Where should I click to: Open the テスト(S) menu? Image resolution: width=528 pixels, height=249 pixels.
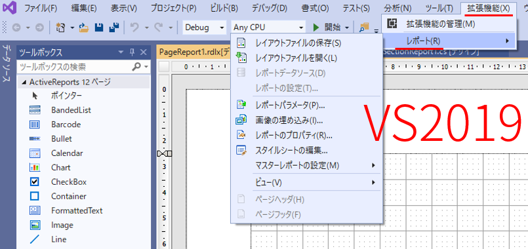click(356, 8)
